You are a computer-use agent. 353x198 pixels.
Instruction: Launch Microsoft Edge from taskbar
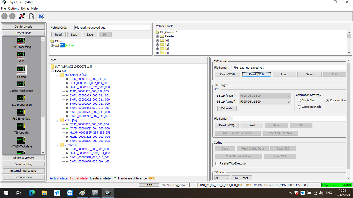[32, 193]
